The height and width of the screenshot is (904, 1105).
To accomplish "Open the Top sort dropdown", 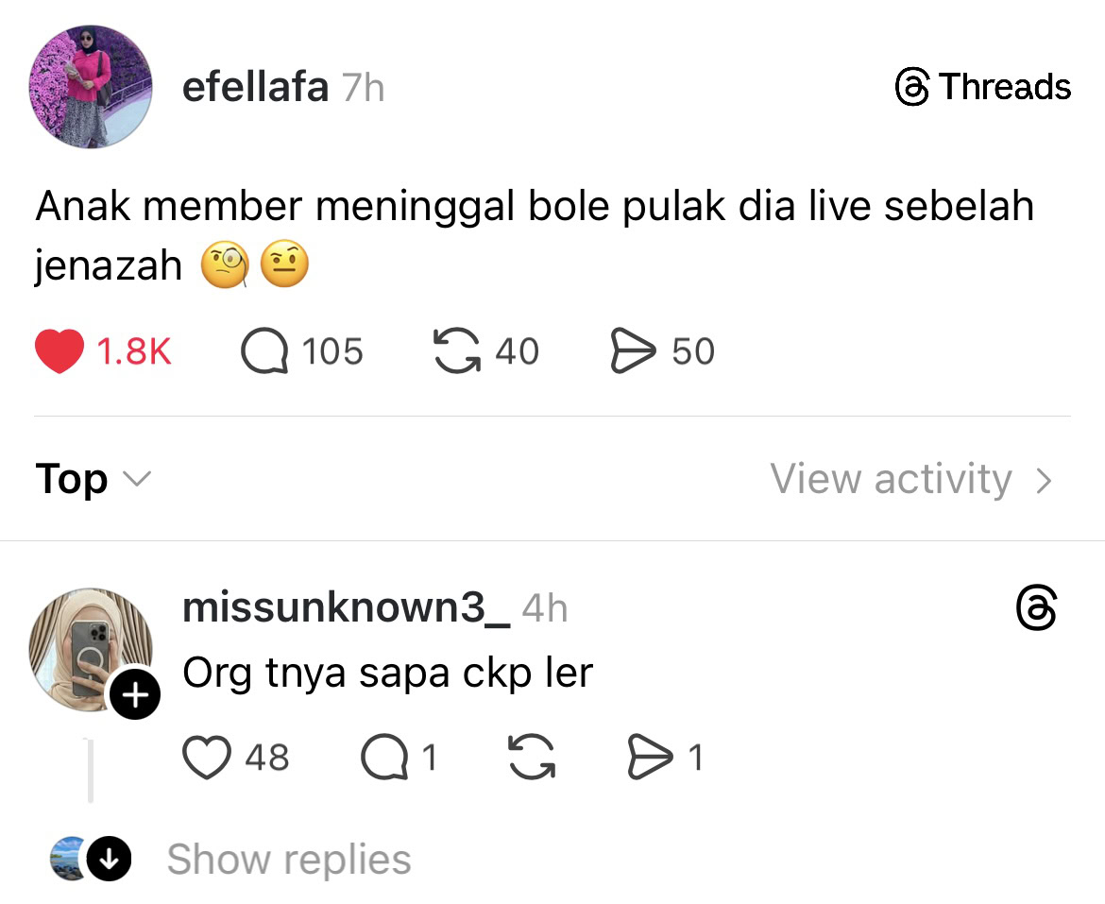I will pyautogui.click(x=93, y=479).
